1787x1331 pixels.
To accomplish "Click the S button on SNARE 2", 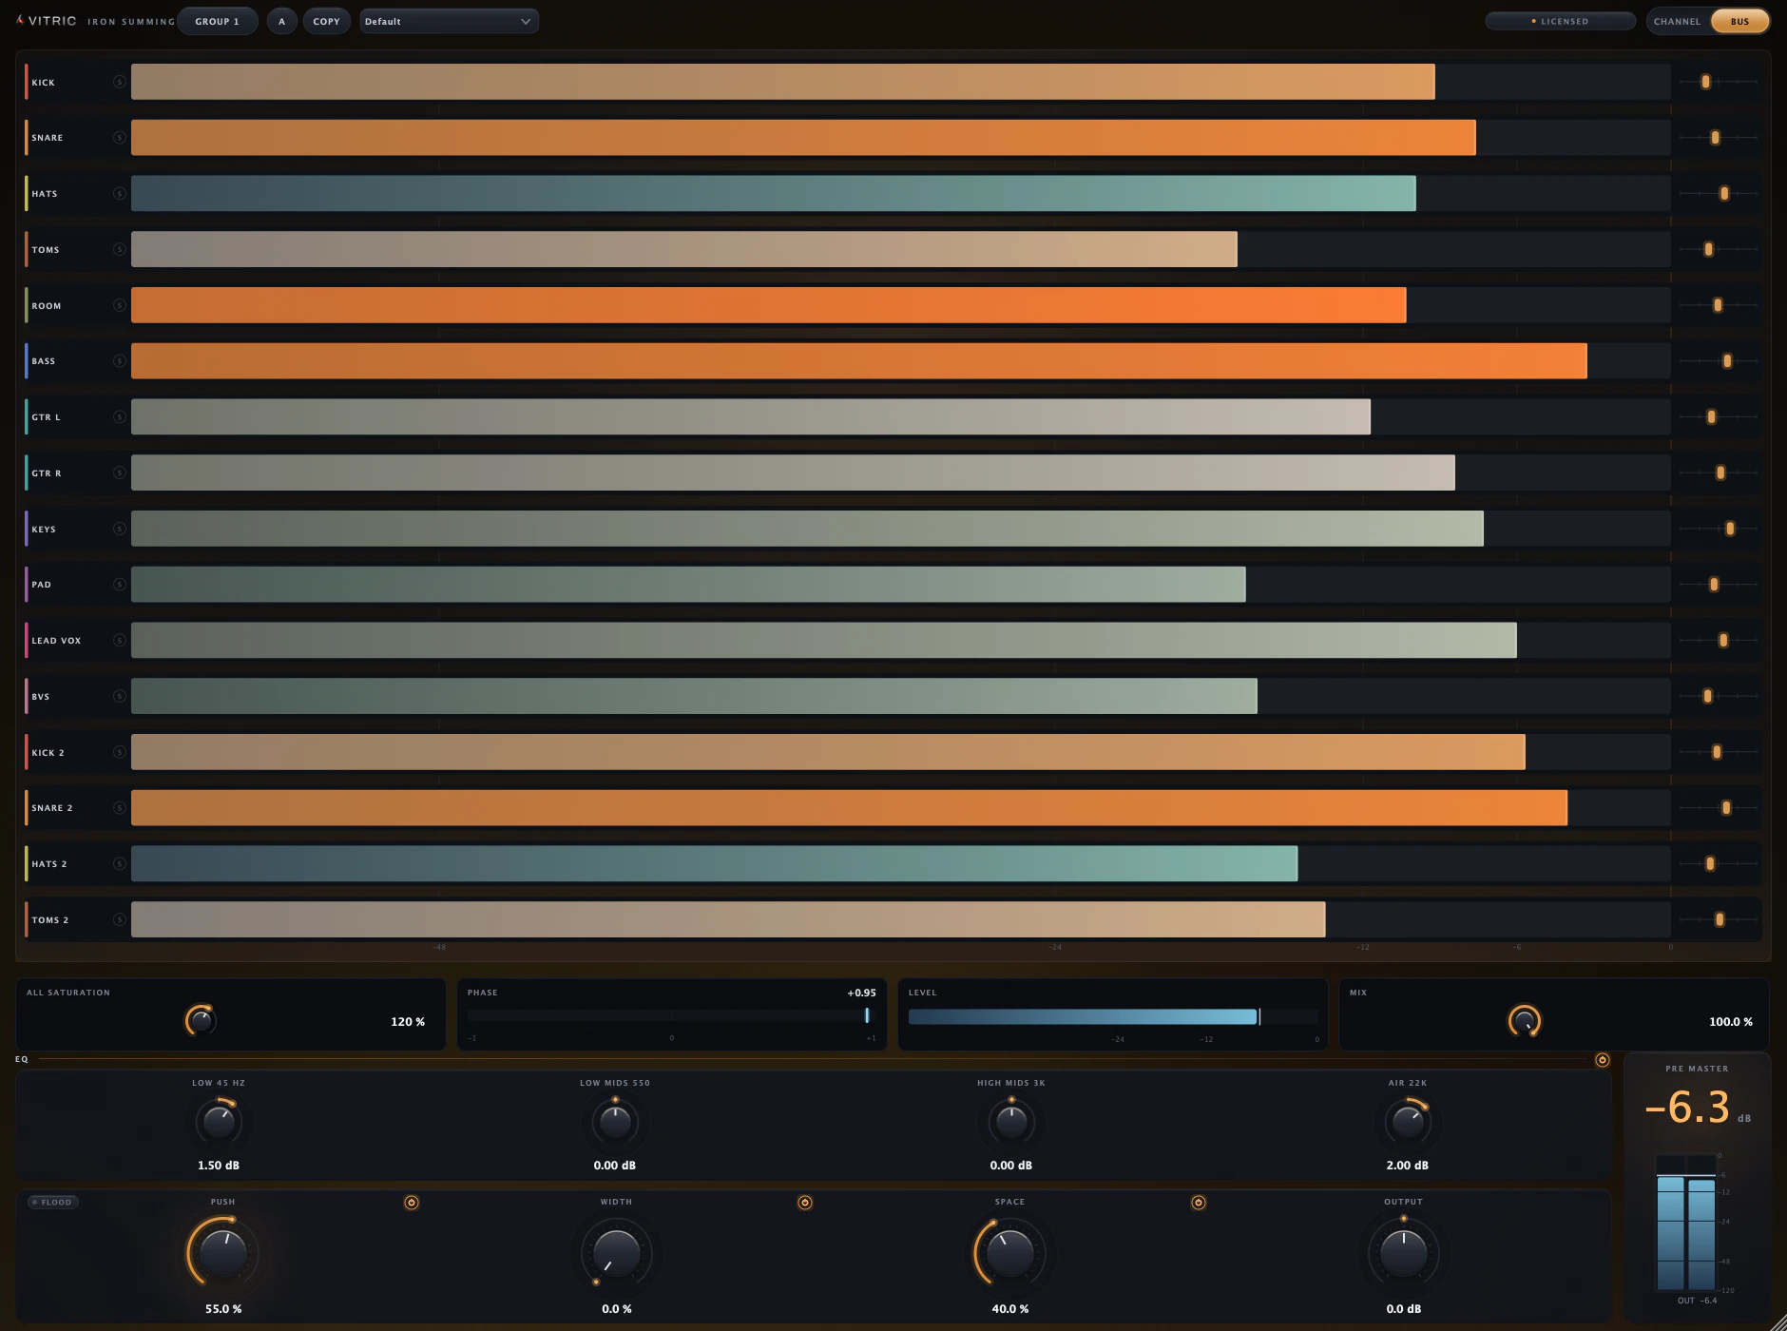I will tap(119, 808).
